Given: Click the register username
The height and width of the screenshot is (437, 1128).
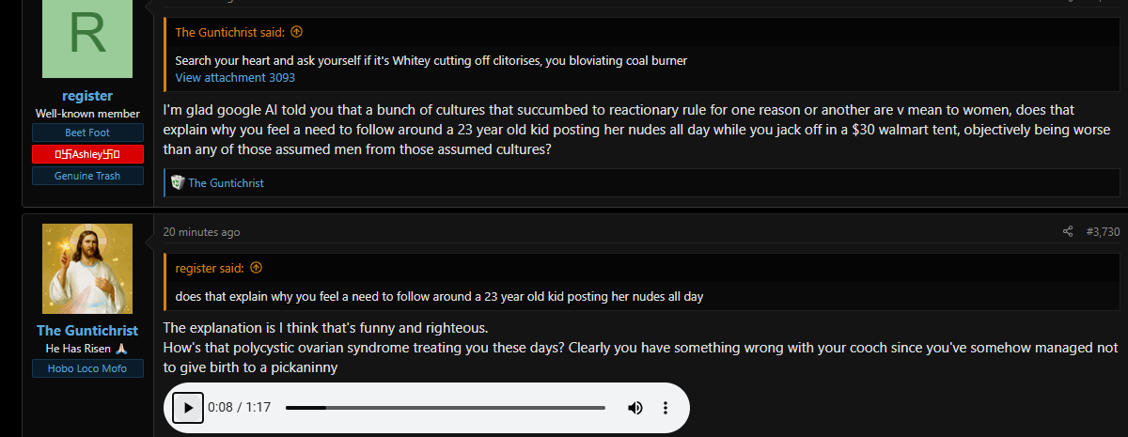Looking at the screenshot, I should (87, 96).
